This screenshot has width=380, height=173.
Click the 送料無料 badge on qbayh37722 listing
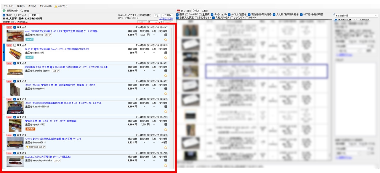click(30, 129)
